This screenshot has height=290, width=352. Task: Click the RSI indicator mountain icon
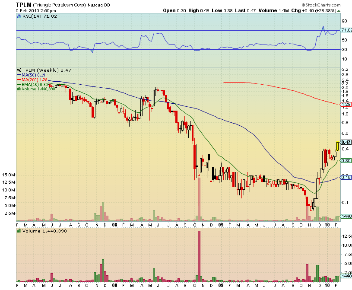[x=19, y=16]
